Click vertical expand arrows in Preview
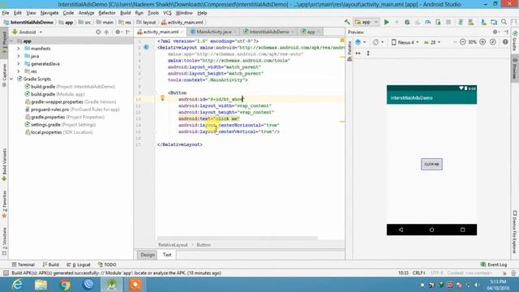This screenshot has width=519, height=292. point(368,53)
